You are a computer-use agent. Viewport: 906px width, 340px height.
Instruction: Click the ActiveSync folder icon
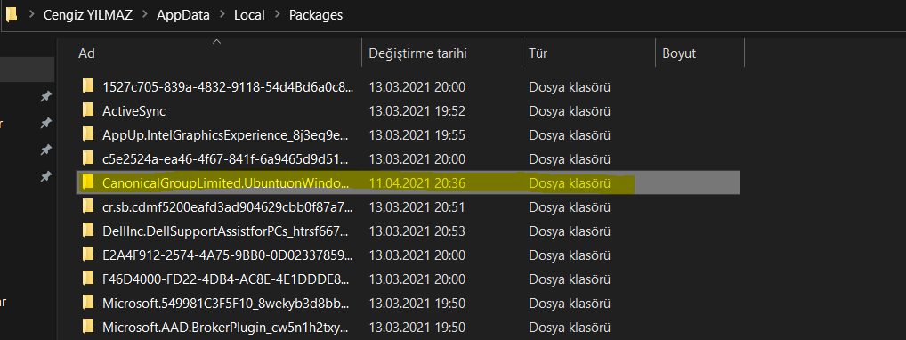coord(88,110)
